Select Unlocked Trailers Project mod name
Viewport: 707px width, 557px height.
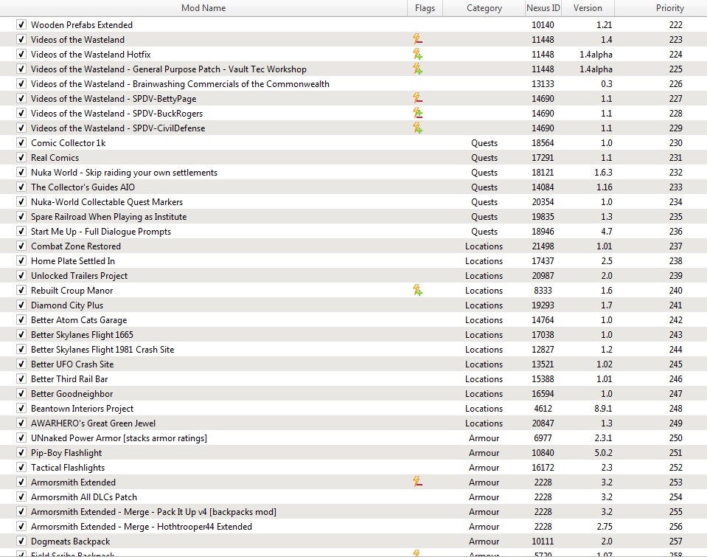79,276
